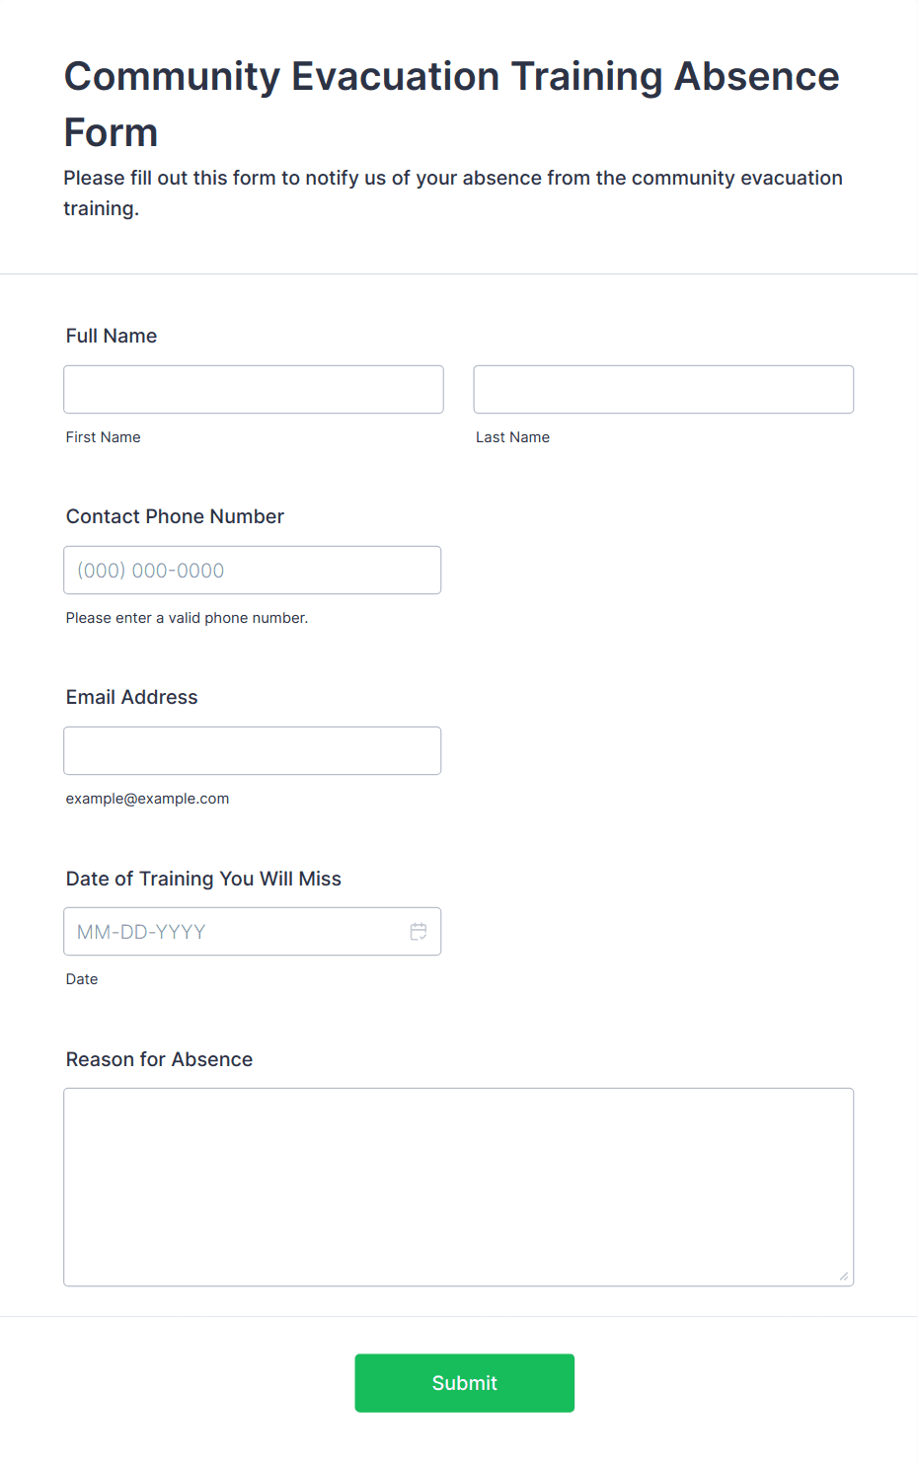Image resolution: width=918 pixels, height=1461 pixels.
Task: Click the example@example.com hint text
Action: click(147, 799)
